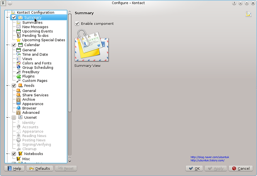This screenshot has width=257, height=176.
Task: Click the Free/Busy icon
Action: [19, 72]
